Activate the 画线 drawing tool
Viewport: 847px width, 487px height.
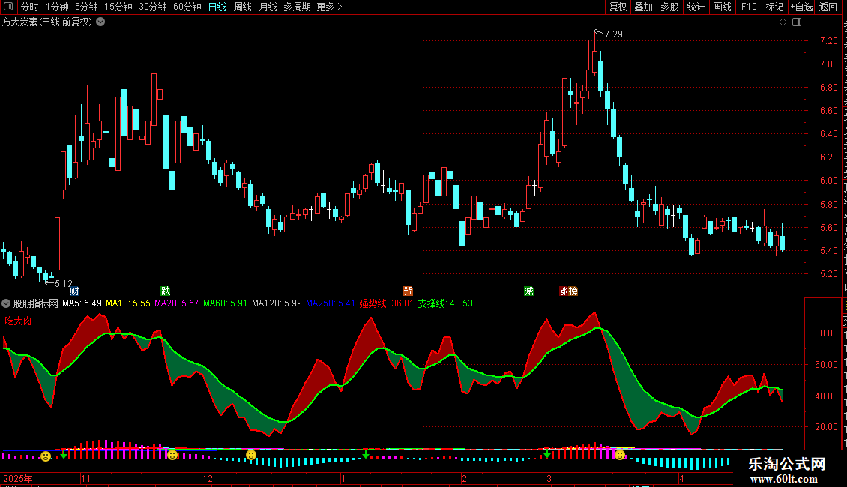722,7
